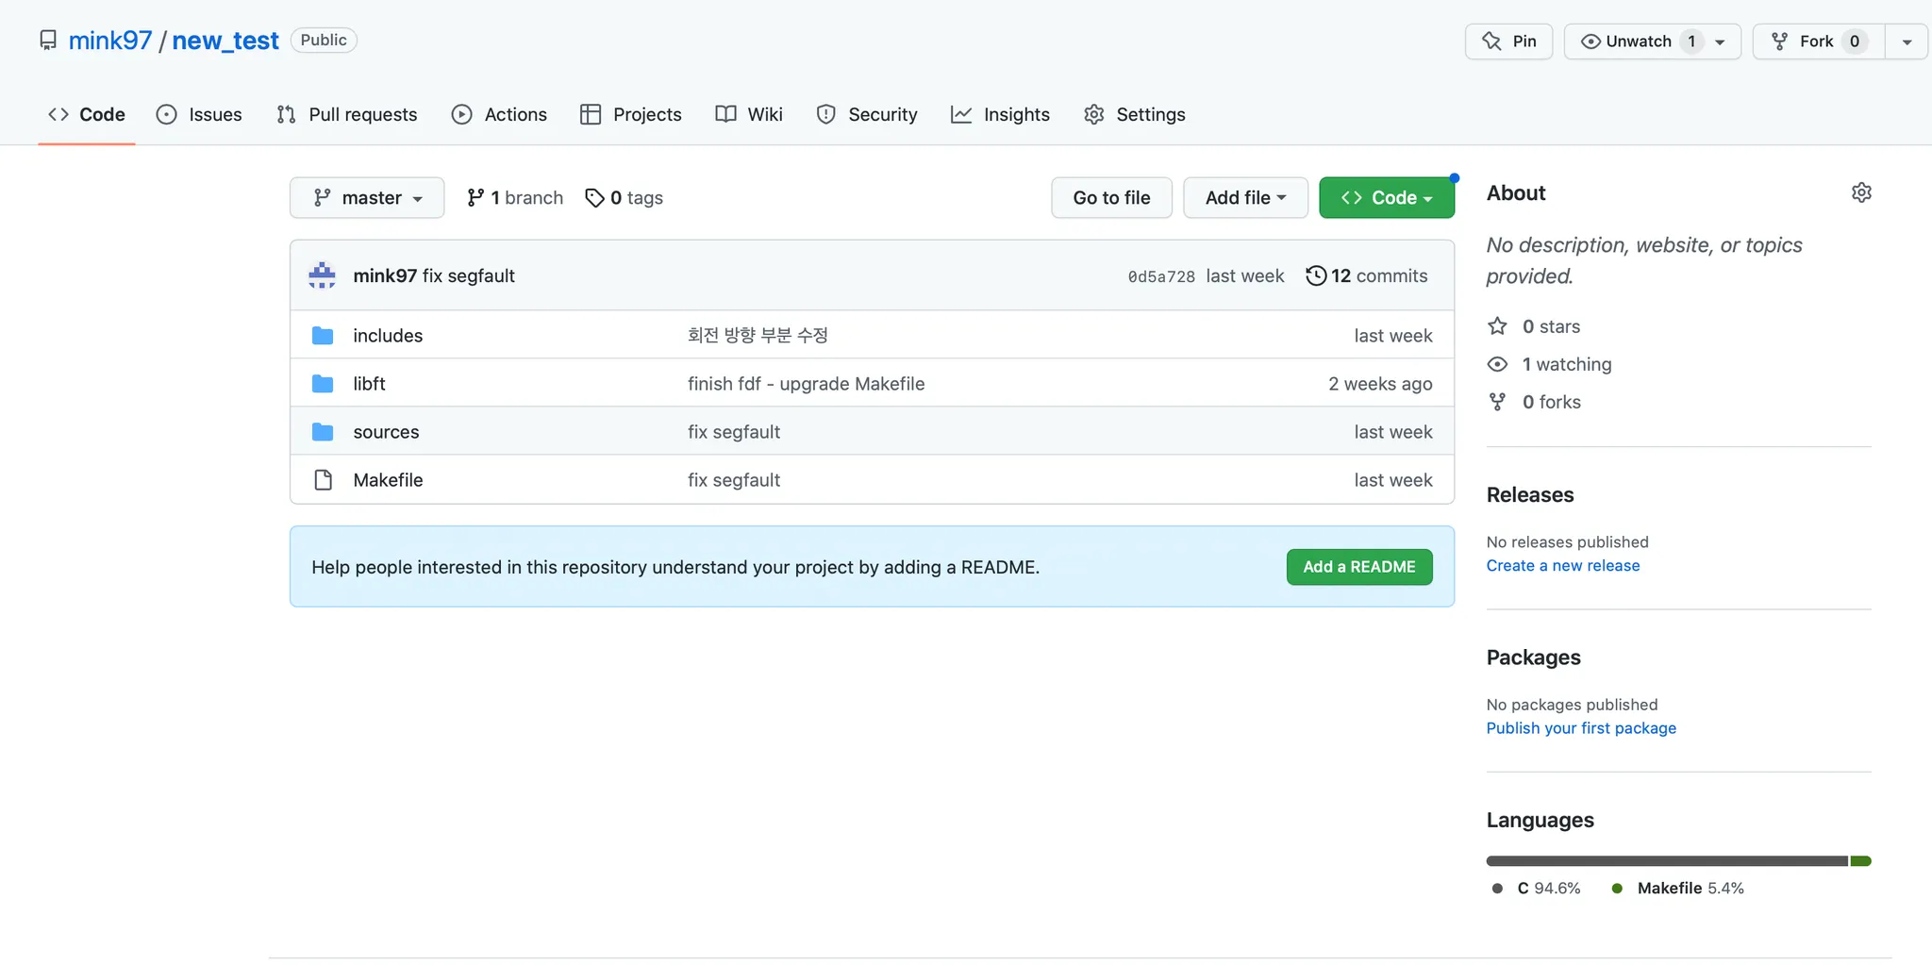Open the Pull requests tab

[347, 114]
